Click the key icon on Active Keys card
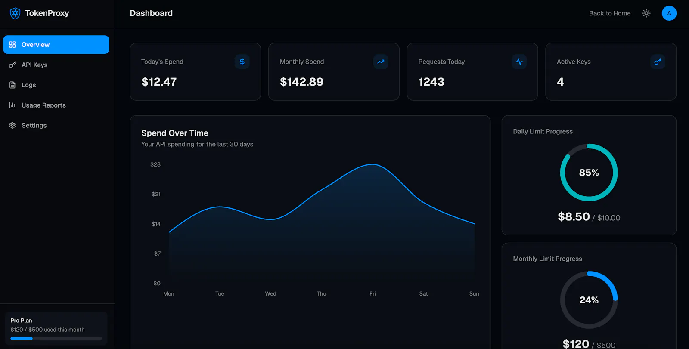 tap(658, 62)
